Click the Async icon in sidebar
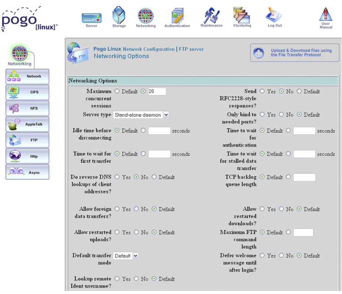 tap(16, 172)
